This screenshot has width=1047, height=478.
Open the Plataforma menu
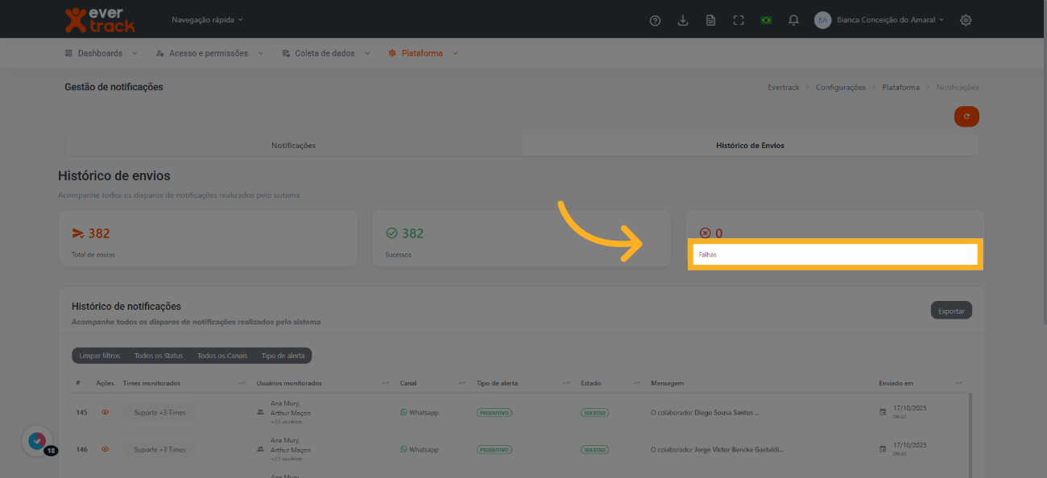423,53
